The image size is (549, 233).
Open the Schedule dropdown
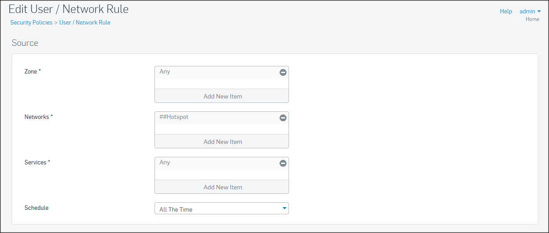[221, 209]
